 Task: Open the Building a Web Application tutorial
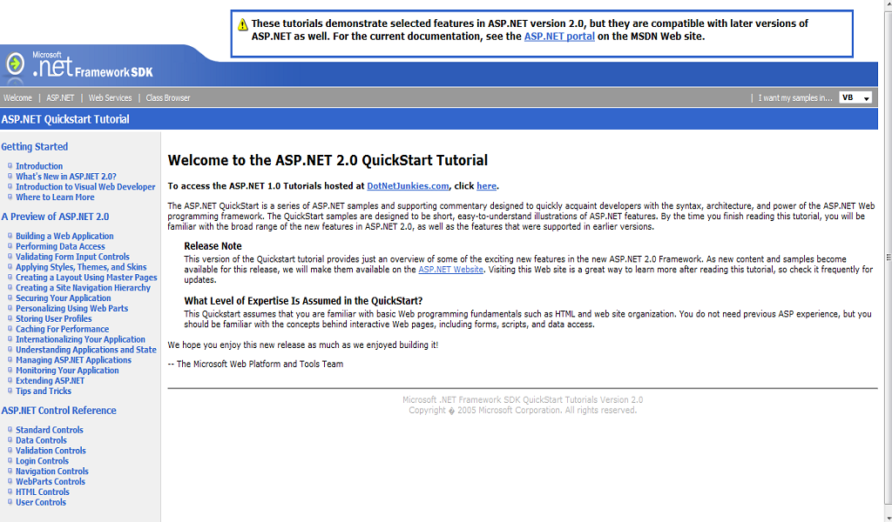tap(64, 236)
